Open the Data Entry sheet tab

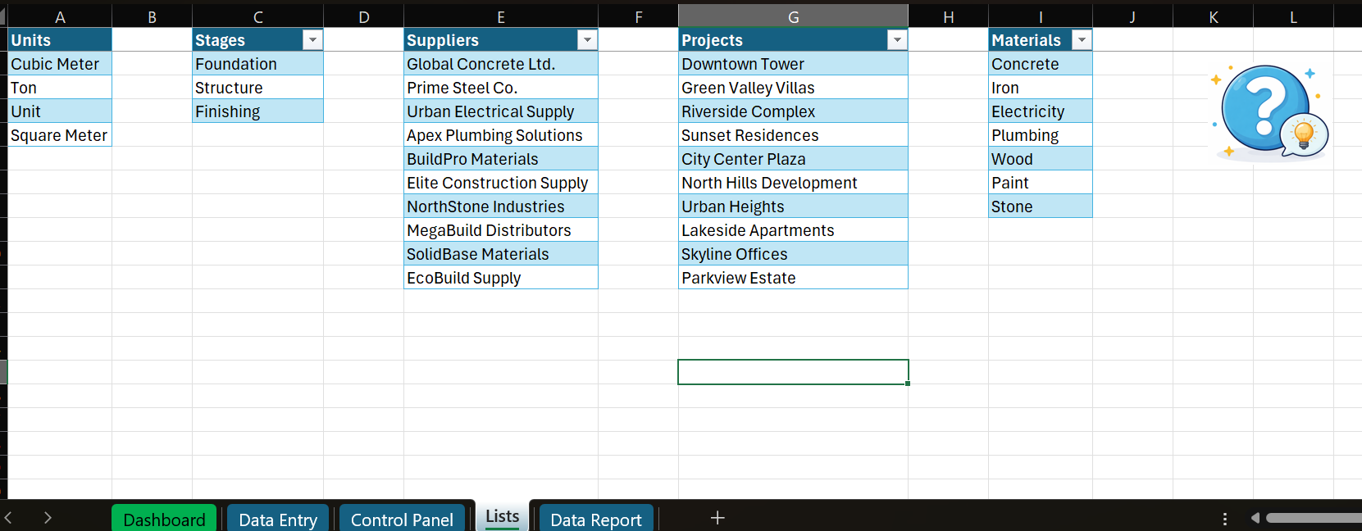277,520
